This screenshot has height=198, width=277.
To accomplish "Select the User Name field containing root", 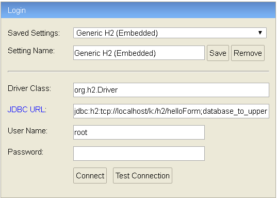I will coord(139,132).
